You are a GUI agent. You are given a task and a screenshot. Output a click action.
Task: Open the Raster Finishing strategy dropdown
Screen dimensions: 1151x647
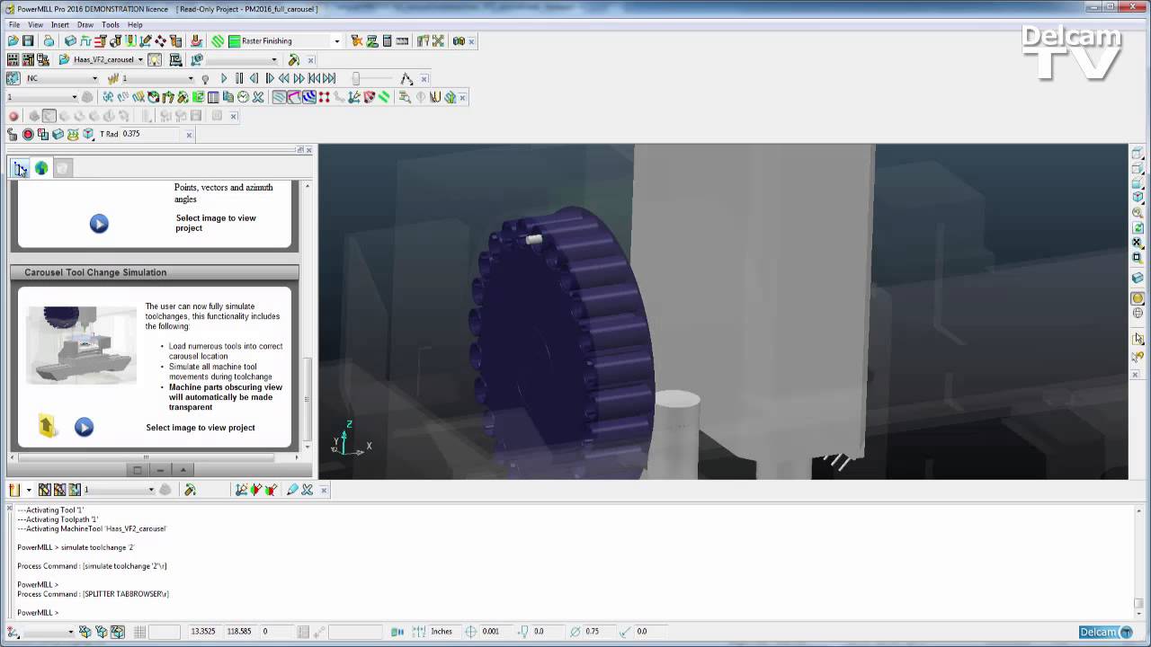337,41
